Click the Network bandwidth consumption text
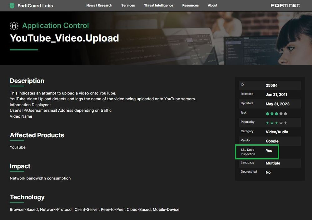 tap(40, 178)
